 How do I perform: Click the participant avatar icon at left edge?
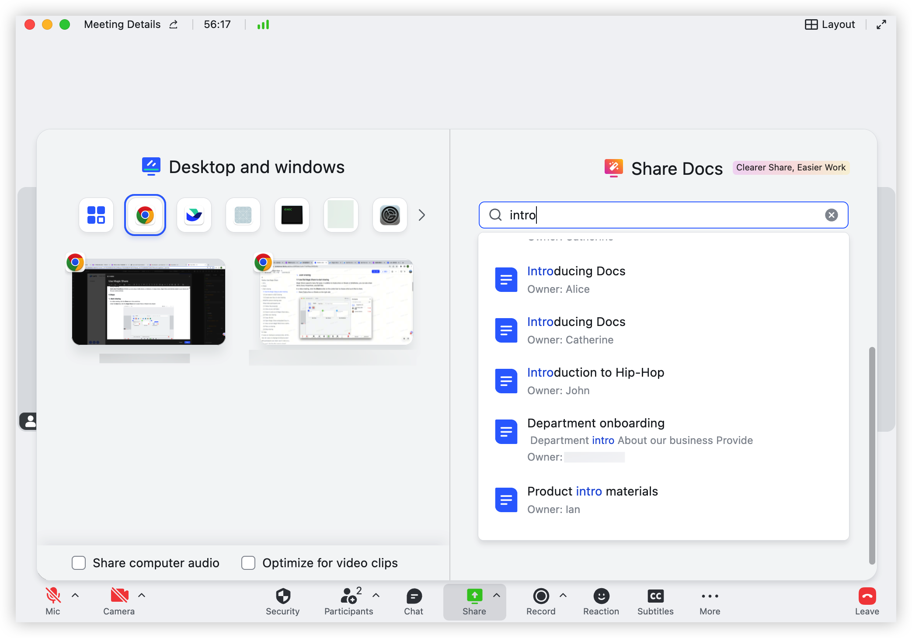click(x=29, y=421)
